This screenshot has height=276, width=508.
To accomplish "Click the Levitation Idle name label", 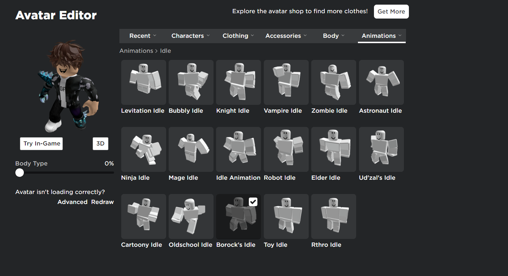I will tap(143, 111).
